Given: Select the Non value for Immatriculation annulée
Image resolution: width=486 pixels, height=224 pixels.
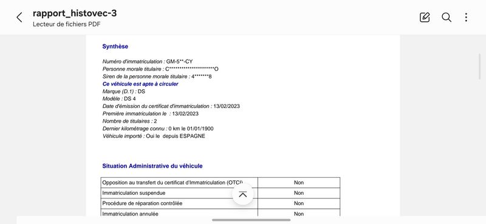Looking at the screenshot, I should 299,213.
